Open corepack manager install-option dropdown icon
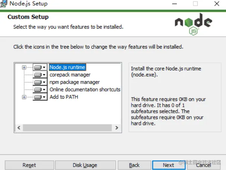The width and height of the screenshot is (226, 170). click(40, 75)
